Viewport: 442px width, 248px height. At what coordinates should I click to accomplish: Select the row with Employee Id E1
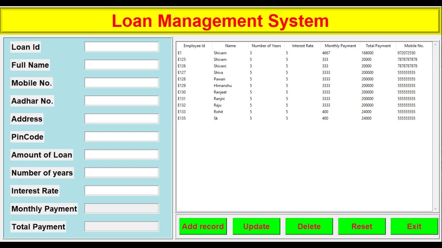(304, 53)
